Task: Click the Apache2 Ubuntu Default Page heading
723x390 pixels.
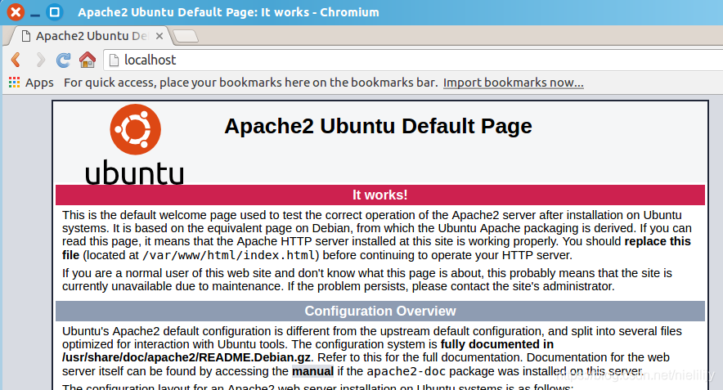Action: [x=378, y=126]
